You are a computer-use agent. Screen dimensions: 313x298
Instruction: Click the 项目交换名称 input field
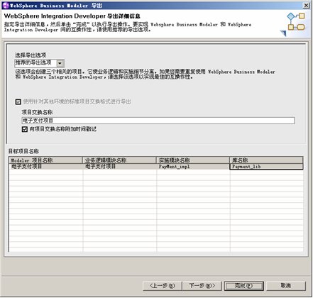click(x=158, y=121)
